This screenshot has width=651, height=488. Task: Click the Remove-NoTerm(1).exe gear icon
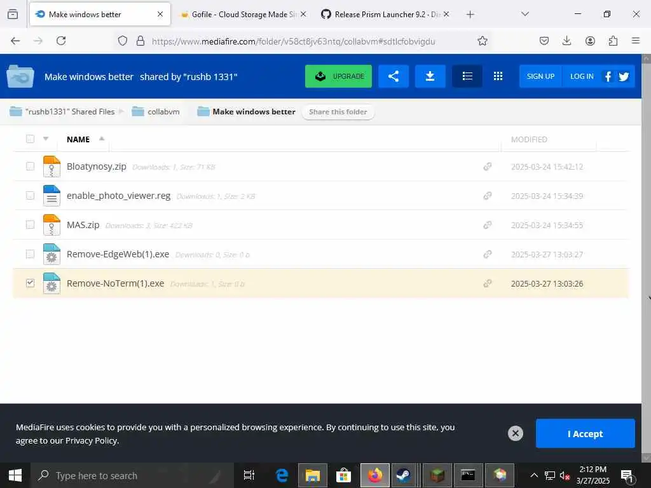tap(51, 283)
